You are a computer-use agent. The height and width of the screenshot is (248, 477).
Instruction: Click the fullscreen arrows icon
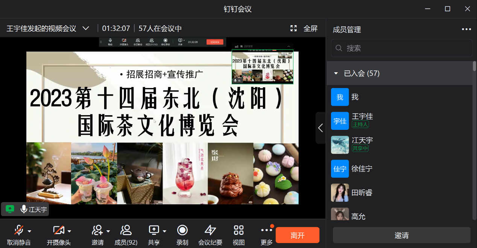[294, 28]
